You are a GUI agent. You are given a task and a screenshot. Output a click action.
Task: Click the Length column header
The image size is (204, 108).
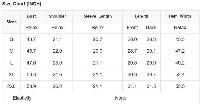coord(141,16)
